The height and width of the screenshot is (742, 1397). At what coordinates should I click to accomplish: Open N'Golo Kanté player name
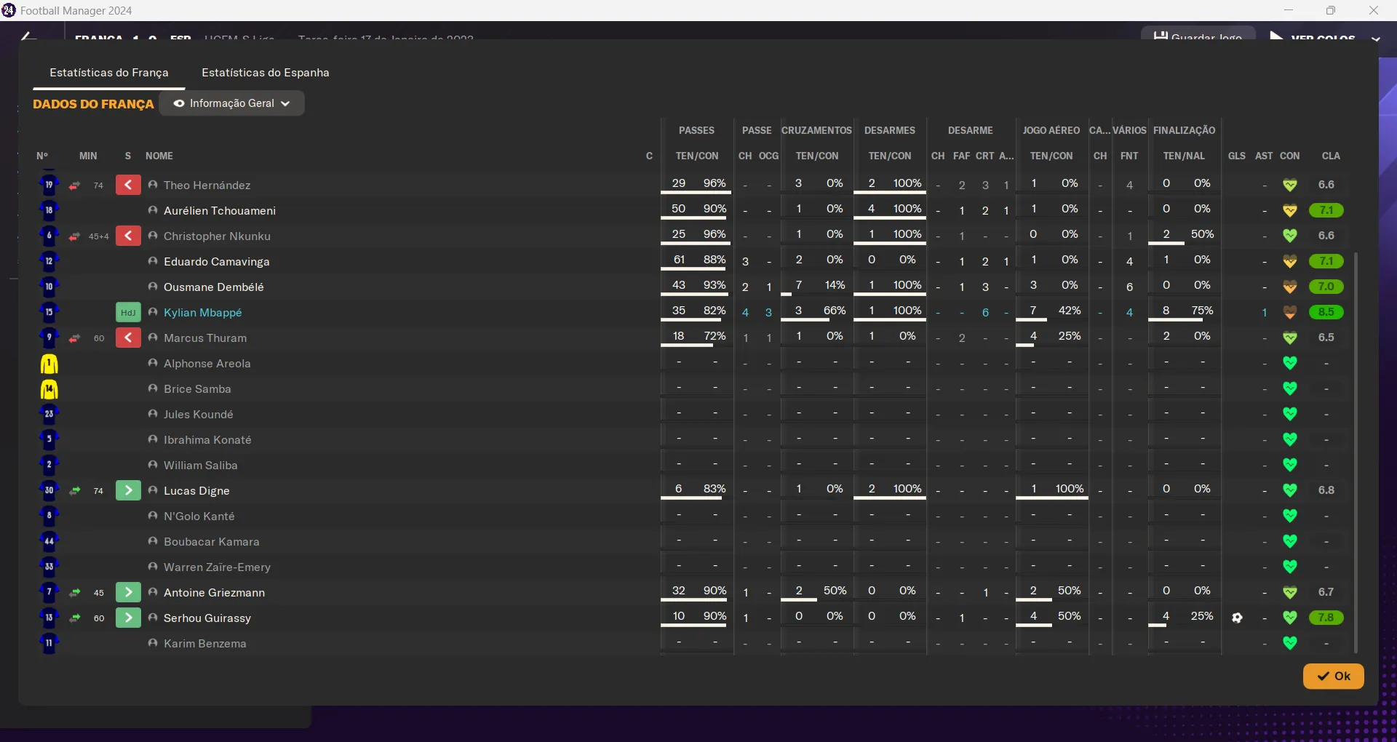coord(199,516)
